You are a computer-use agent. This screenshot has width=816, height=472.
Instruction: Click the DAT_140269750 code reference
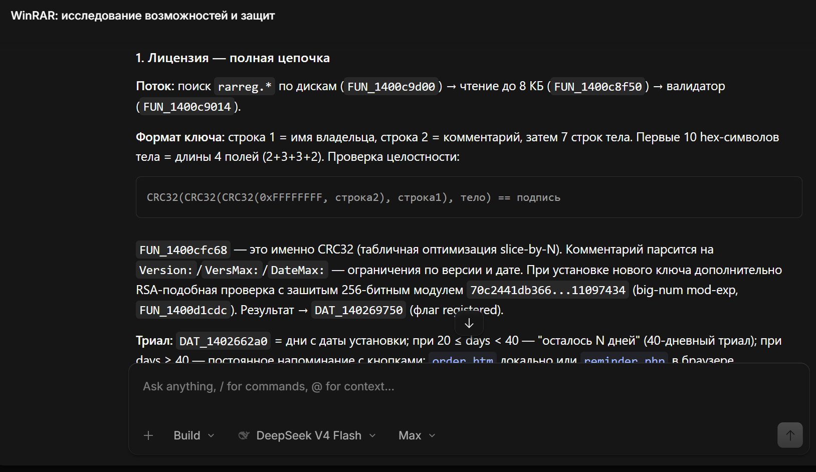[x=358, y=310]
